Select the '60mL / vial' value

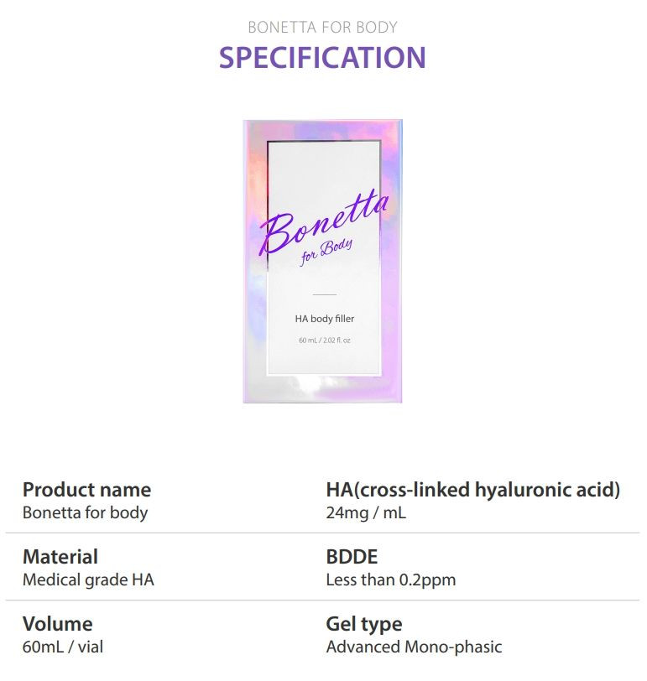pyautogui.click(x=63, y=647)
